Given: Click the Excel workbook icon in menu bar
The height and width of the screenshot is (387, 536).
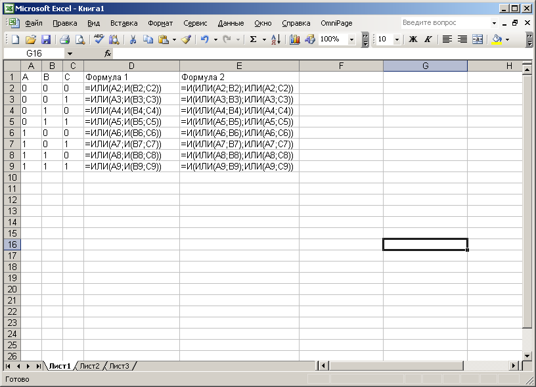Looking at the screenshot, I should point(14,23).
